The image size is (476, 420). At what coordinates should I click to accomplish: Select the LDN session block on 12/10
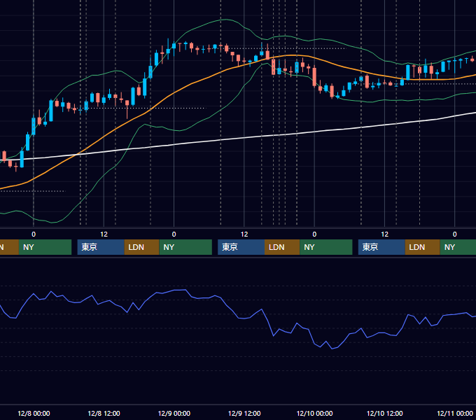coord(423,247)
